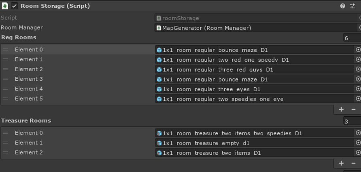
Task: Click the Treasure Rooms size field showing 3
Action: (x=352, y=121)
